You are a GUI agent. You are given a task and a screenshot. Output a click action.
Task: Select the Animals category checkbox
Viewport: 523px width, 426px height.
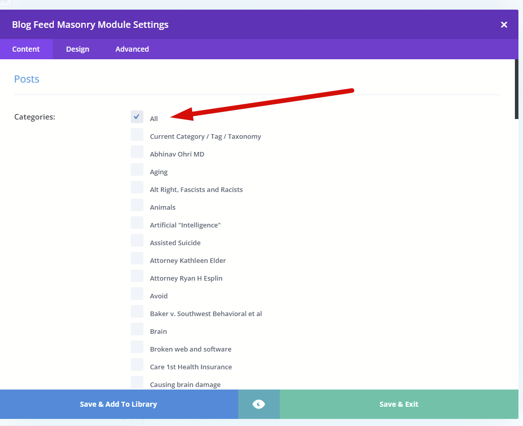pyautogui.click(x=137, y=205)
